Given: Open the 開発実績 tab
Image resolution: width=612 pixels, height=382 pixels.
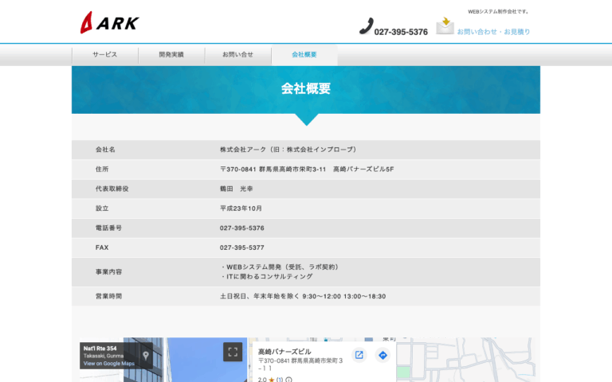Looking at the screenshot, I should pyautogui.click(x=171, y=55).
